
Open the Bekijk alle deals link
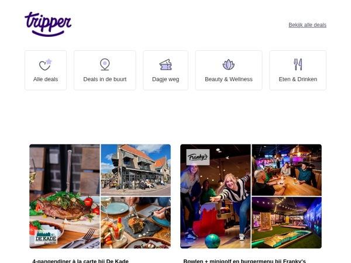(x=307, y=25)
